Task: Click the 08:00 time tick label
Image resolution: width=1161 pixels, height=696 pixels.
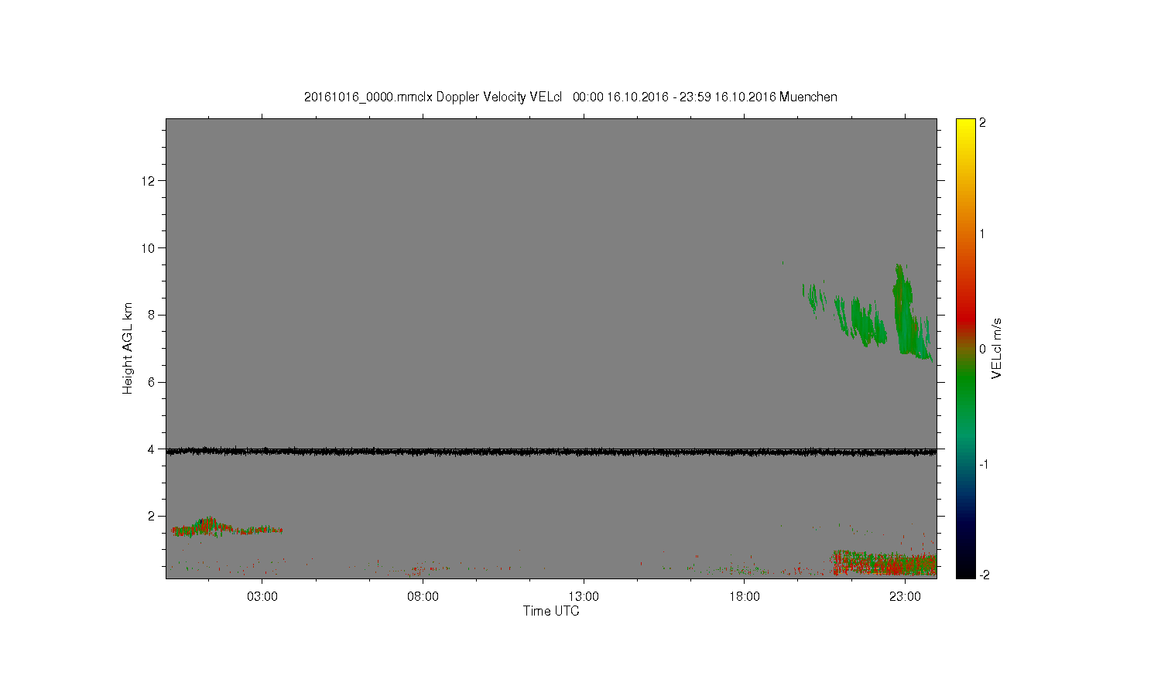Action: (x=423, y=596)
